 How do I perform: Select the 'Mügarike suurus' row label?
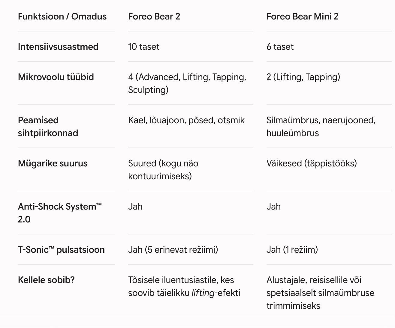53,163
